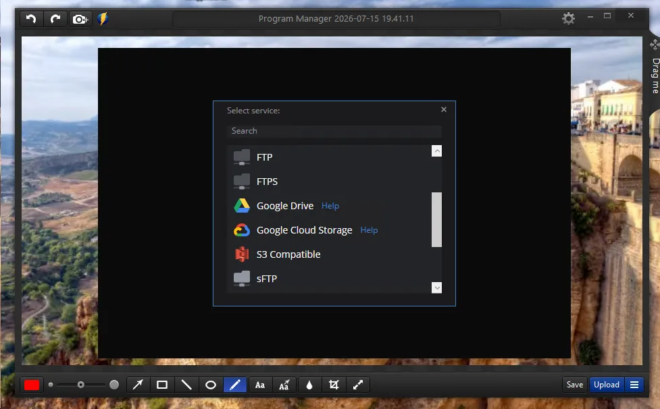The height and width of the screenshot is (409, 660).
Task: Click the redo arrow icon
Action: point(55,19)
